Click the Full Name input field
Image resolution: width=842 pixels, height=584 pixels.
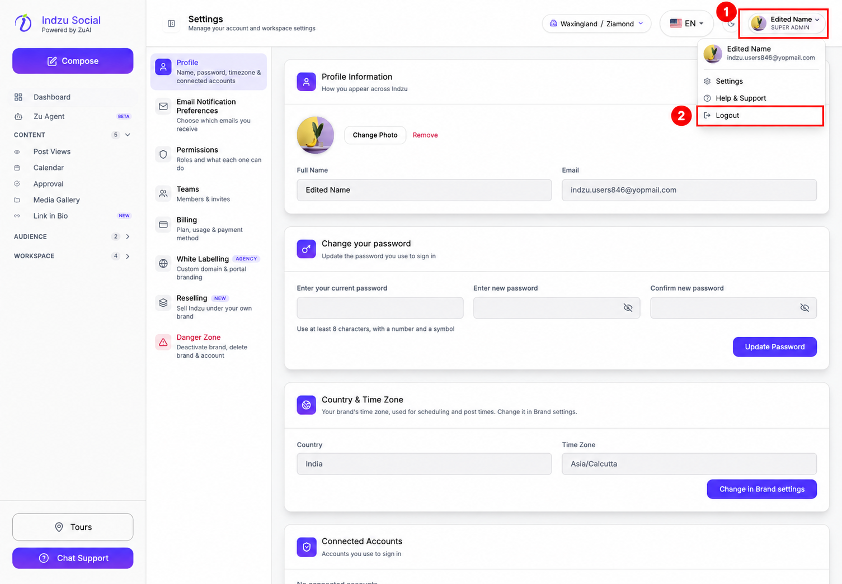pyautogui.click(x=424, y=190)
